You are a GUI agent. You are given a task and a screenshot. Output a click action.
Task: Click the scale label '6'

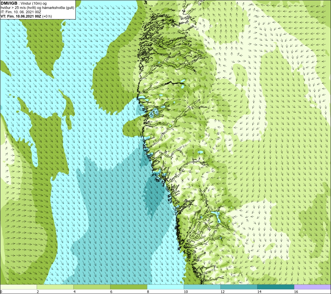click(111, 292)
